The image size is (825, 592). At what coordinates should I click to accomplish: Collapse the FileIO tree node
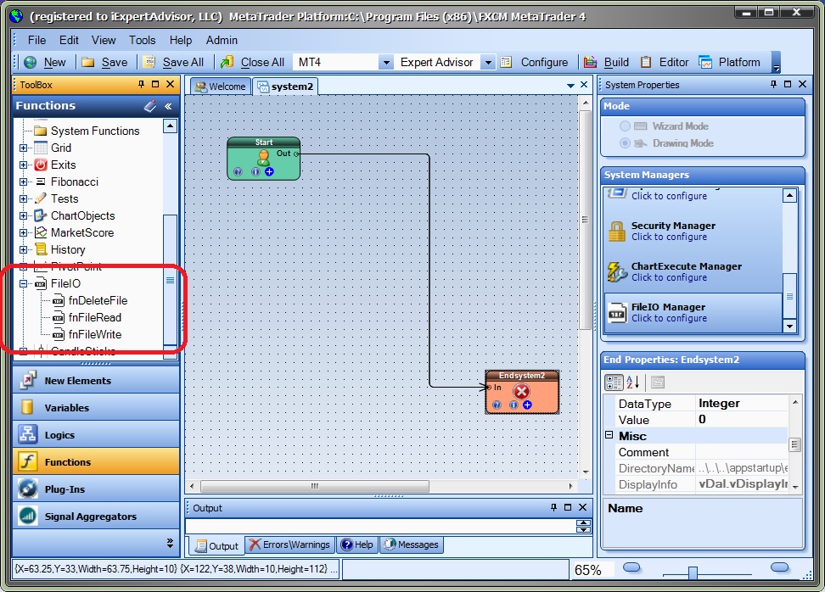point(23,283)
